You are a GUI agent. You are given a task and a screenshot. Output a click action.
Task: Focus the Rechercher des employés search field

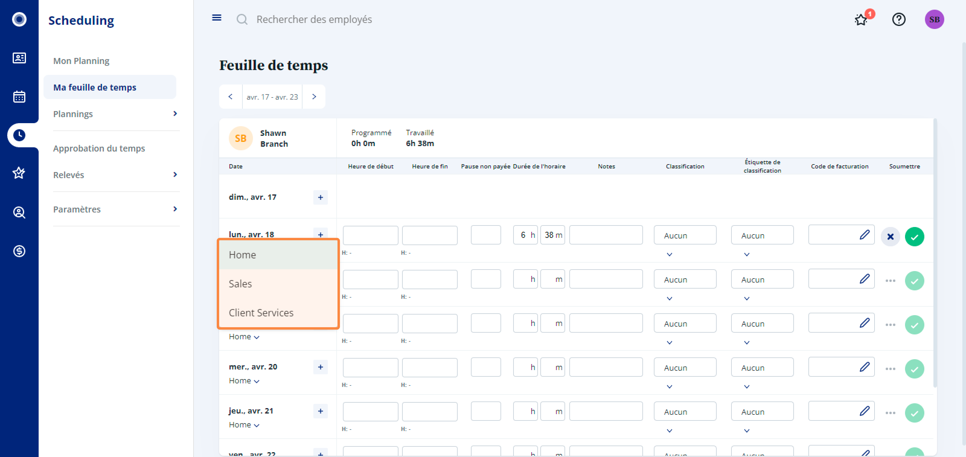coord(314,19)
